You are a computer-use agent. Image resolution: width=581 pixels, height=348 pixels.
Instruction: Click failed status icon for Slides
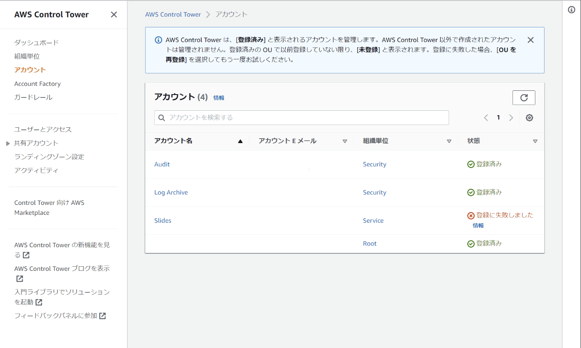tap(471, 216)
